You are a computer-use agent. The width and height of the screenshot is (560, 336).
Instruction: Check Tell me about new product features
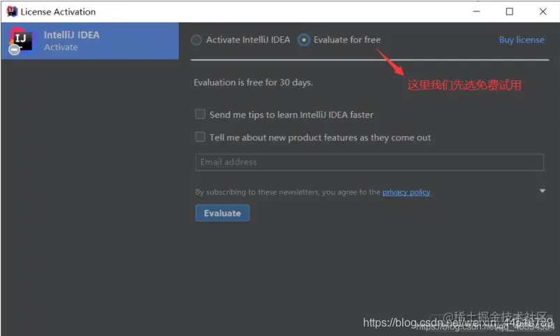coord(200,137)
